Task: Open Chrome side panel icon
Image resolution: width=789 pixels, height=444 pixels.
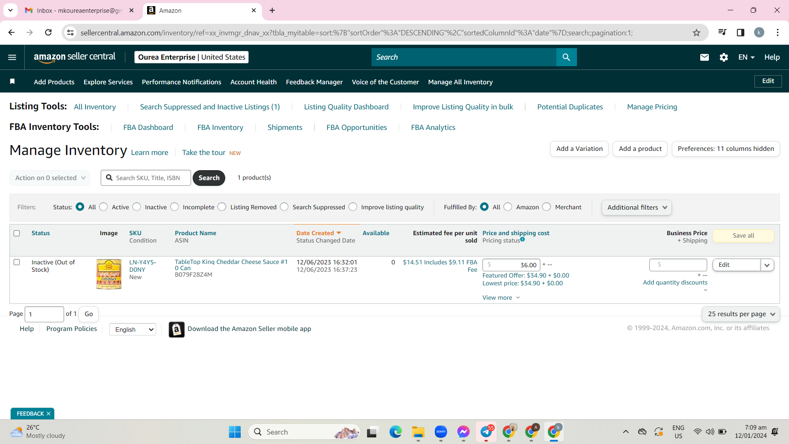Action: (741, 32)
